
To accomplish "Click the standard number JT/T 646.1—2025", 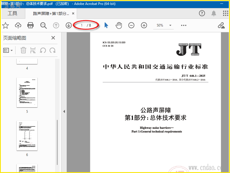I will click(193, 76).
